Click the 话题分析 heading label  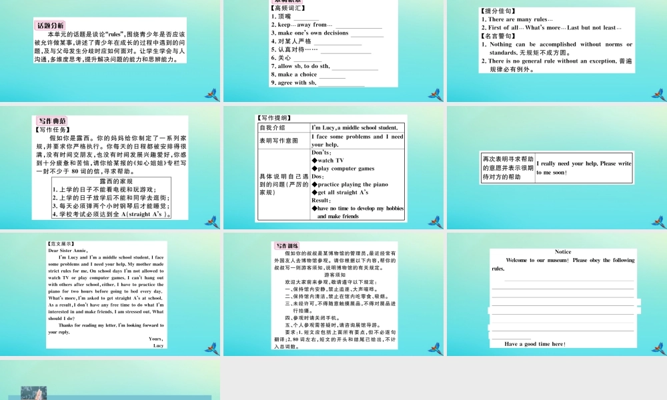click(x=51, y=25)
